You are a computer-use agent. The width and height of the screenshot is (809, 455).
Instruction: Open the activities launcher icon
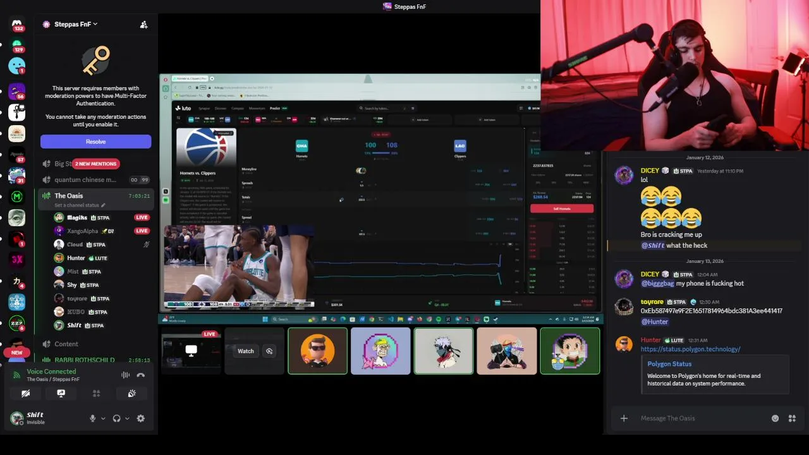click(x=97, y=393)
